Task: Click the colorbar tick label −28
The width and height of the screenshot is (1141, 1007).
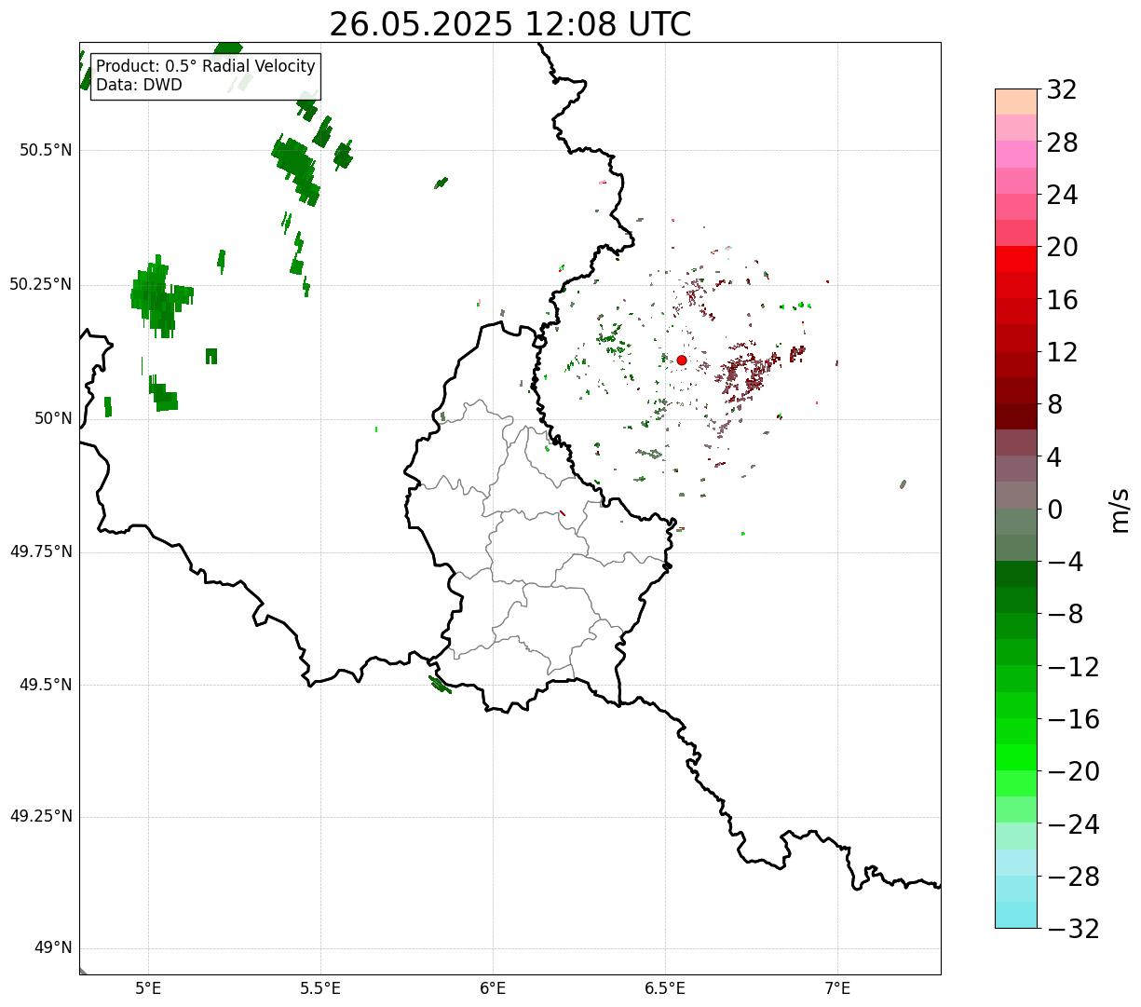Action: [x=1073, y=877]
